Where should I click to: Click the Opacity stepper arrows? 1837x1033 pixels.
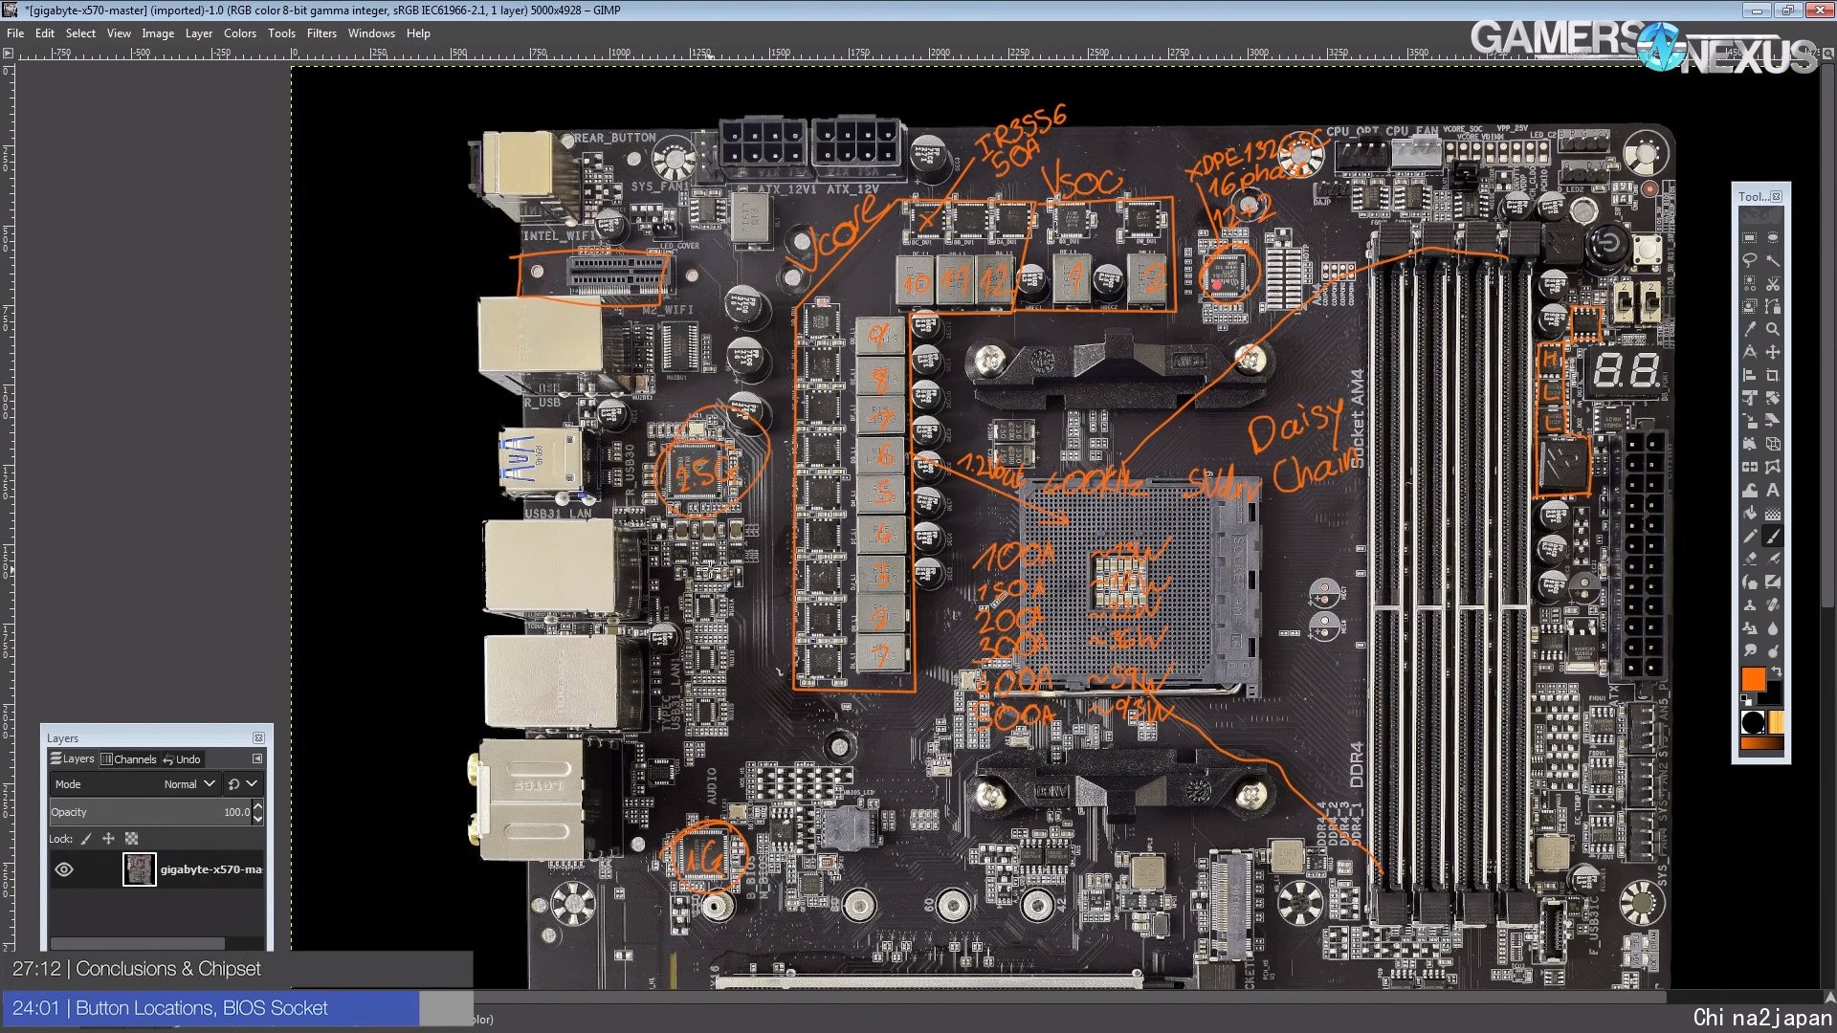coord(257,812)
